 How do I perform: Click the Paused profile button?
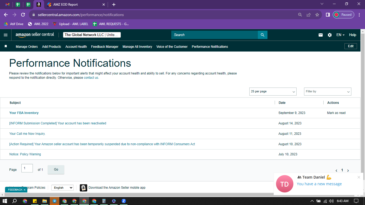(343, 15)
